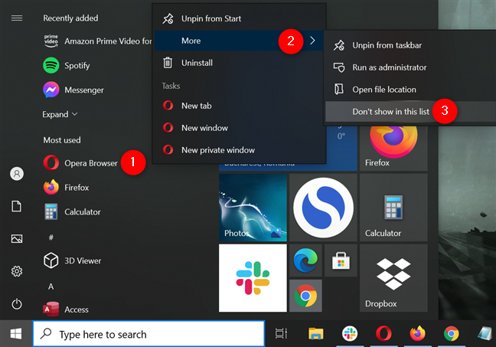Launch Messenger from the Start menu

point(83,90)
